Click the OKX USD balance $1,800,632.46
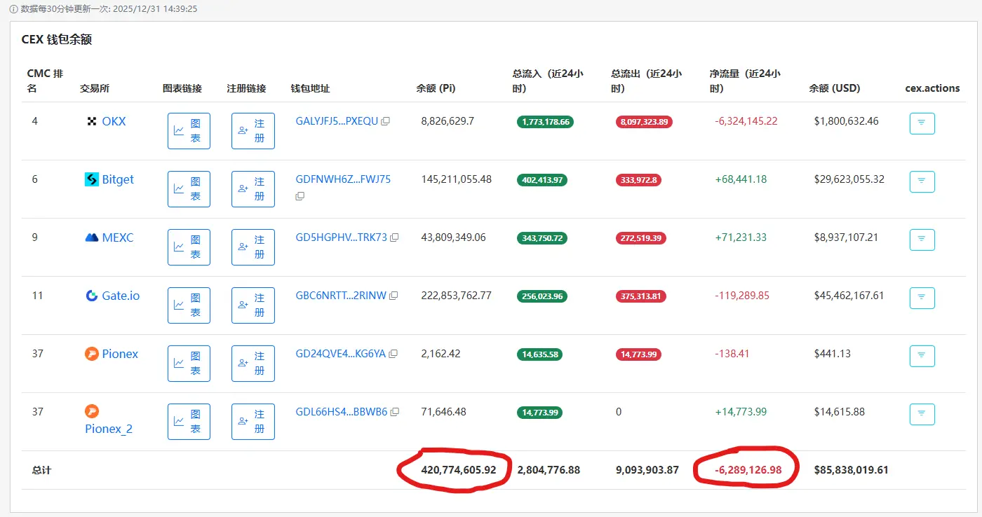The width and height of the screenshot is (982, 517). point(846,121)
